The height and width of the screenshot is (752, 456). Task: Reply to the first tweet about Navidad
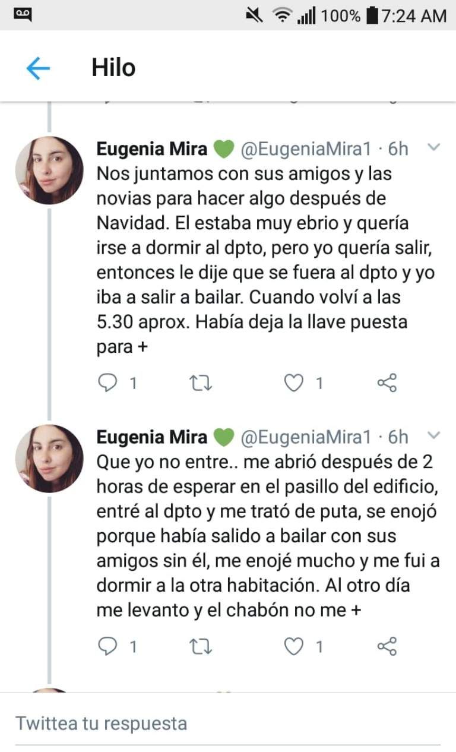(x=107, y=383)
